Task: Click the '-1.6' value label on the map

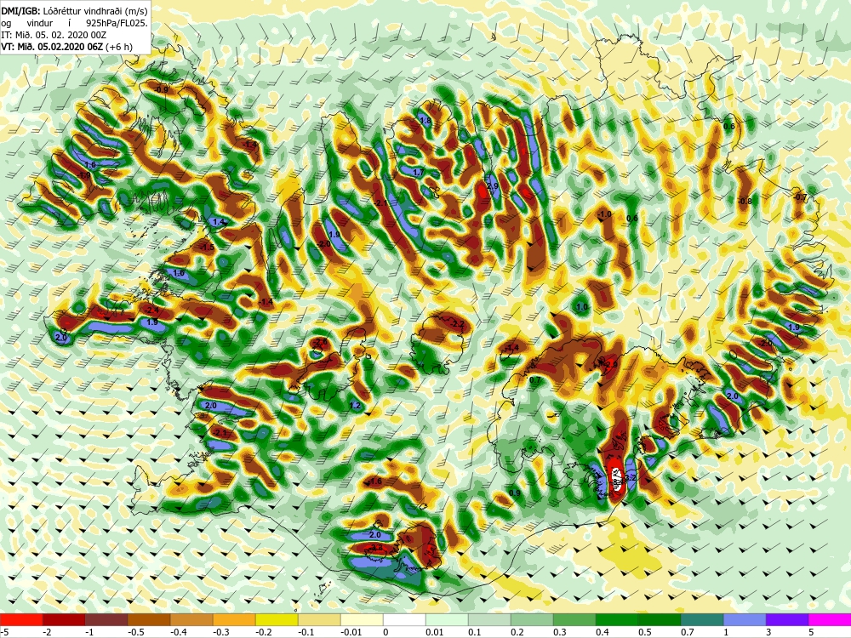Action: [x=375, y=481]
